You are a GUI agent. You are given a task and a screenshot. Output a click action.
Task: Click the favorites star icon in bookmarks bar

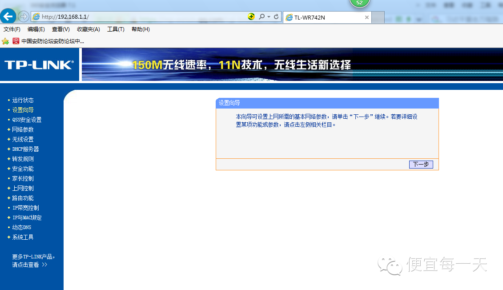(x=5, y=41)
